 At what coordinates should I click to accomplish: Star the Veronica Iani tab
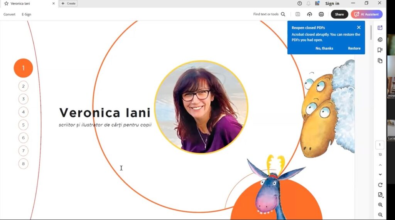tap(6, 3)
